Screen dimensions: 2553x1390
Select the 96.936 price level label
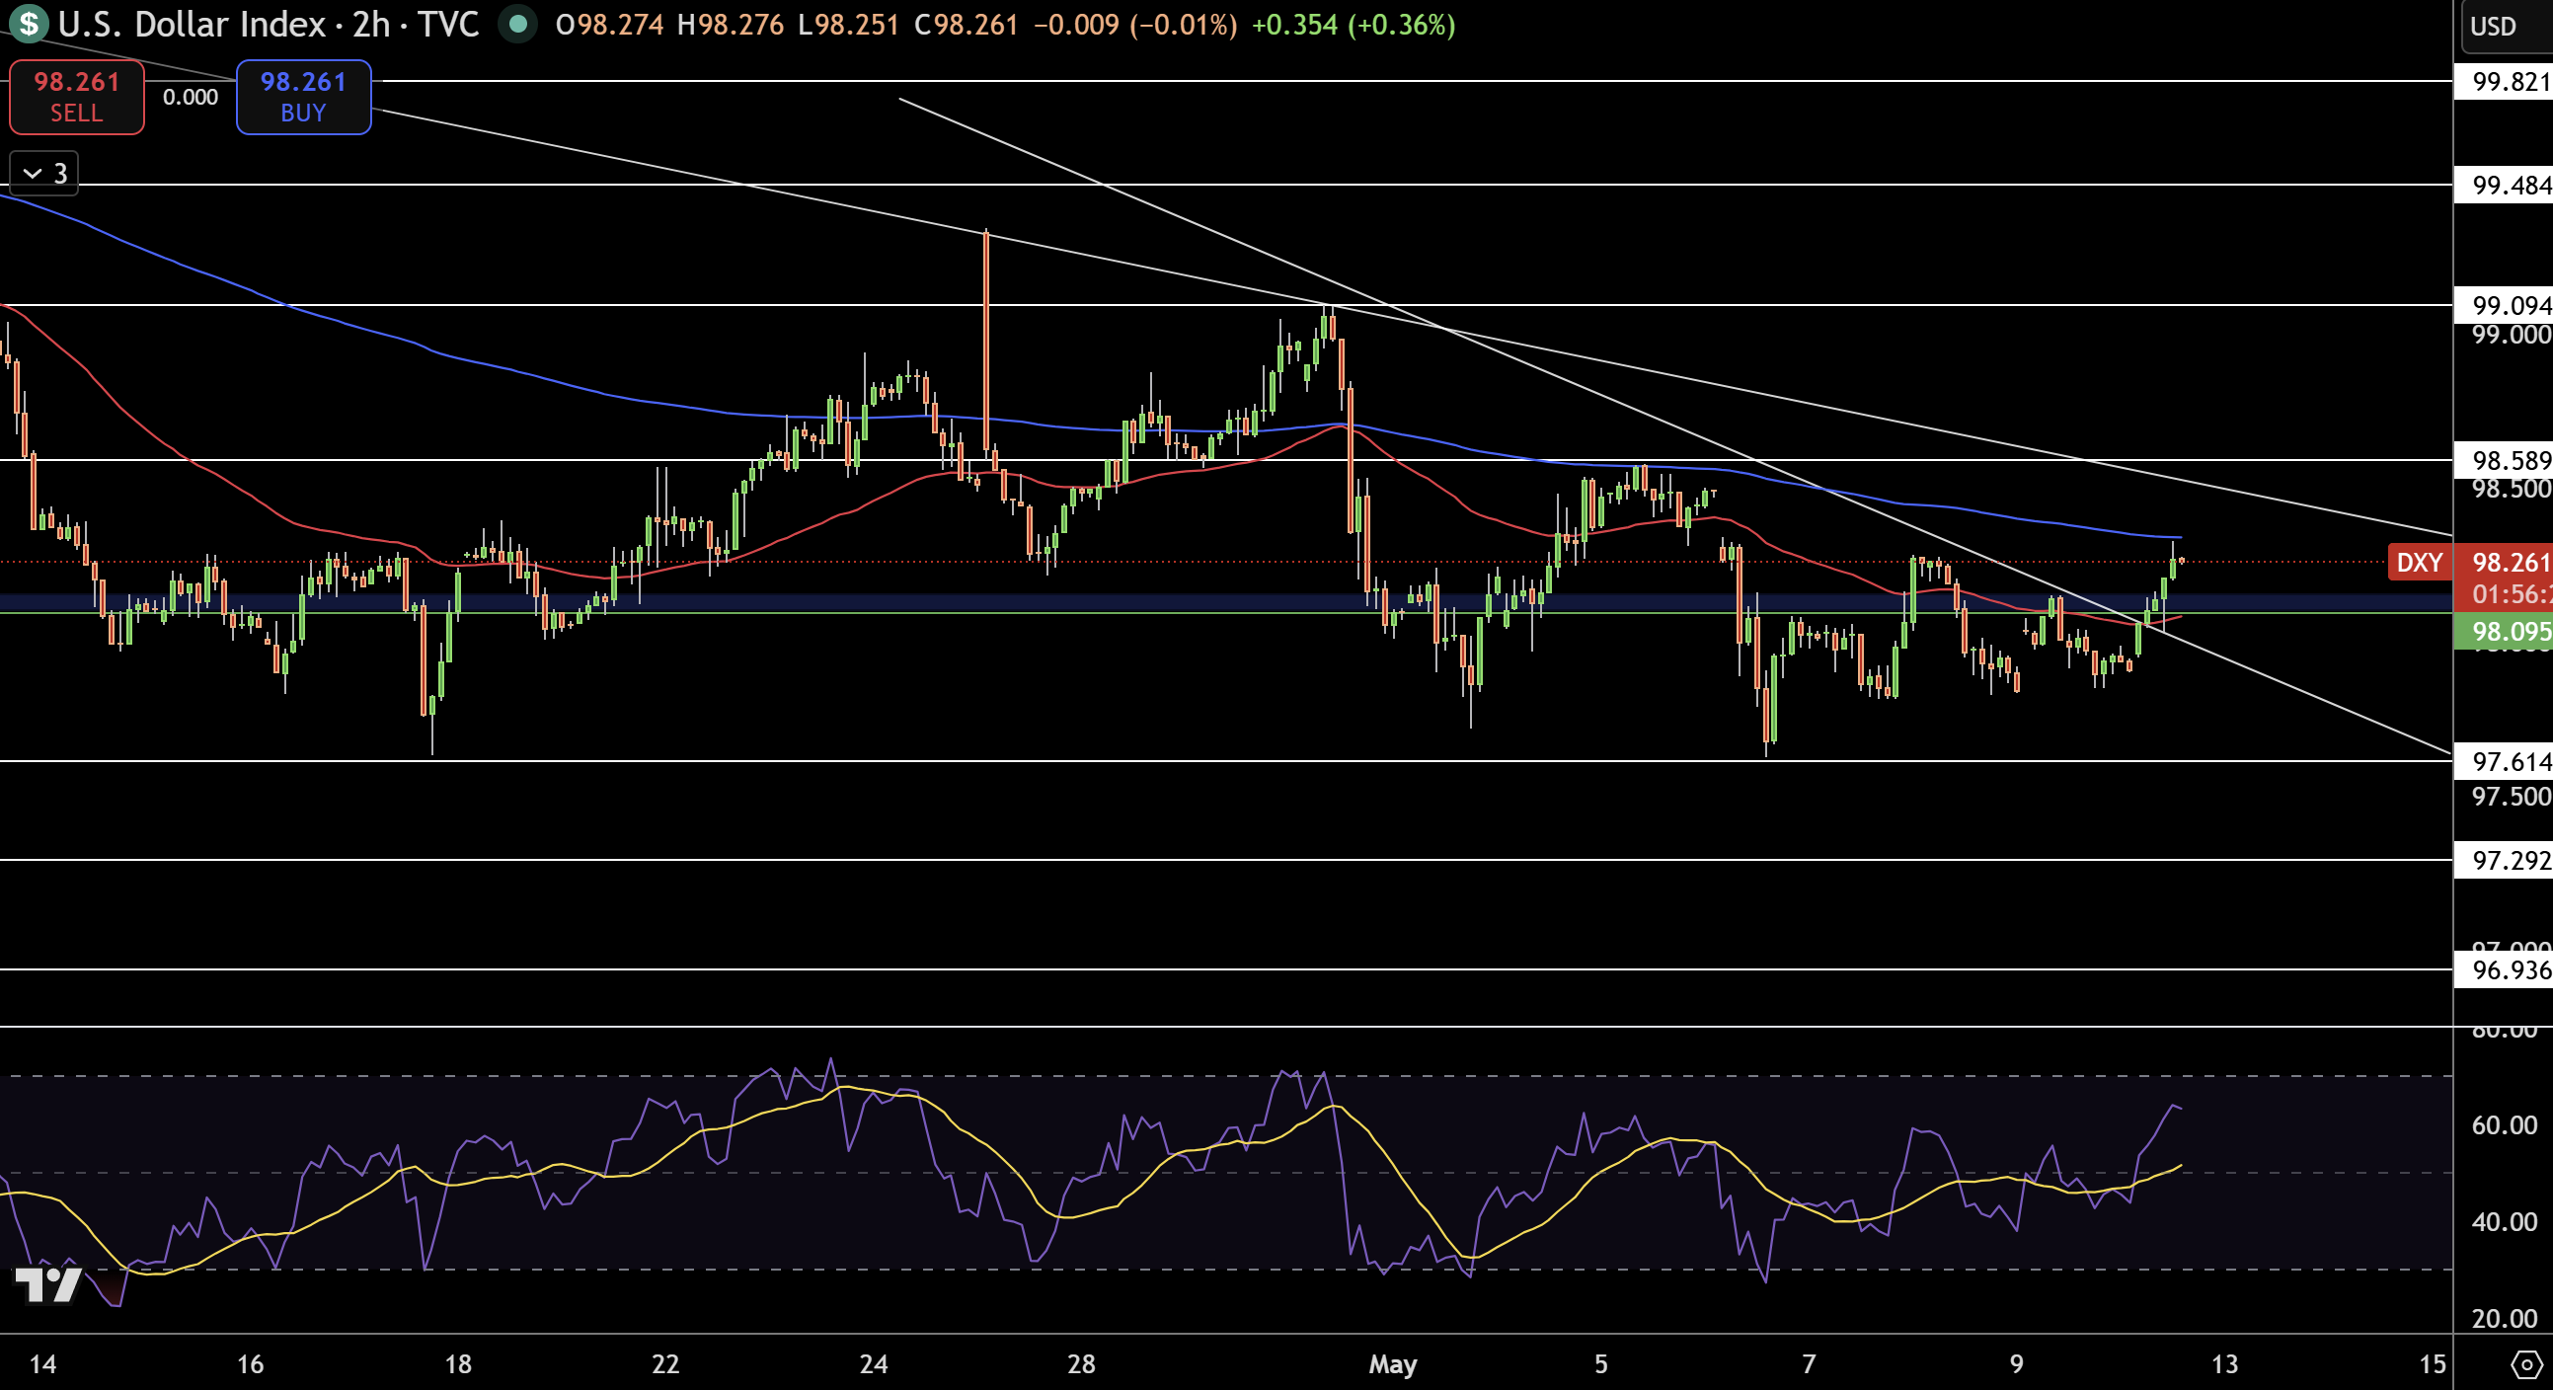[x=2504, y=968]
